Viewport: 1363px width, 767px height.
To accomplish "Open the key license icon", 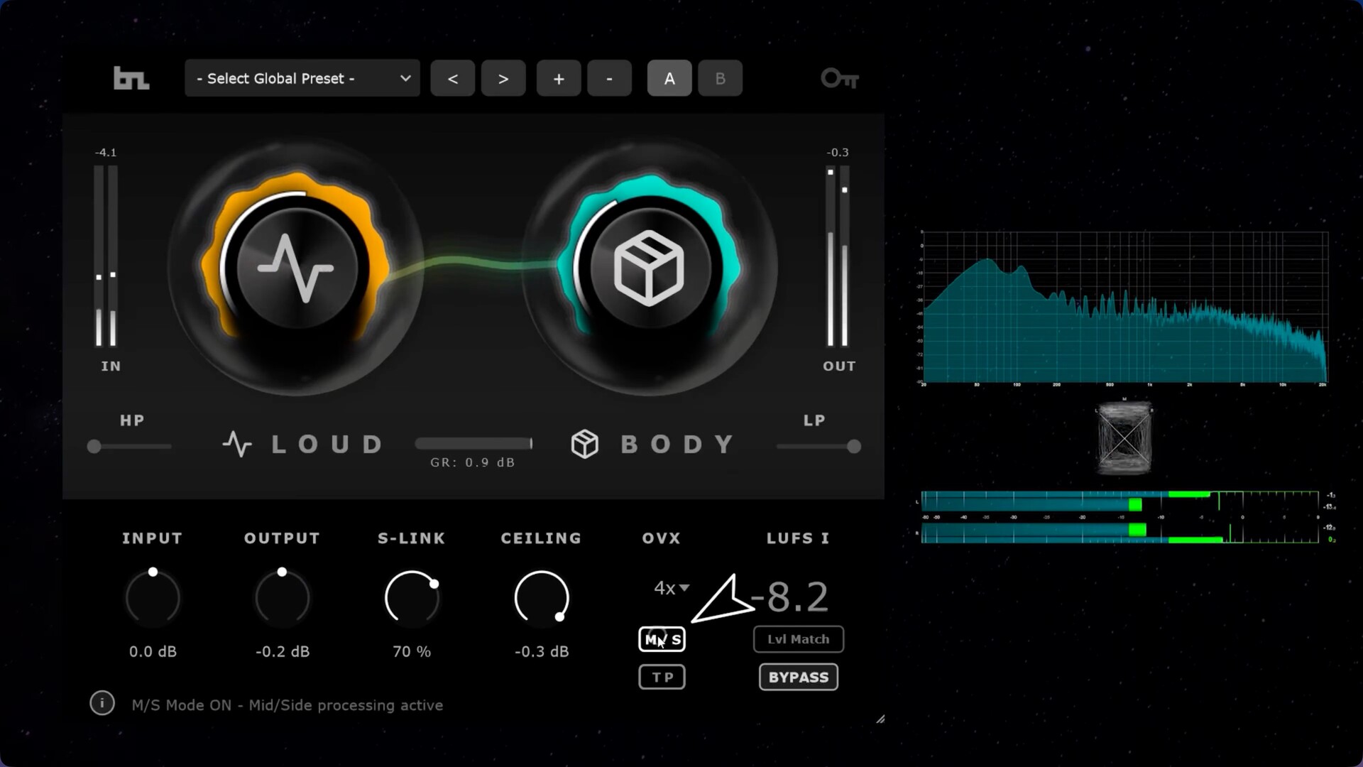I will [x=839, y=78].
